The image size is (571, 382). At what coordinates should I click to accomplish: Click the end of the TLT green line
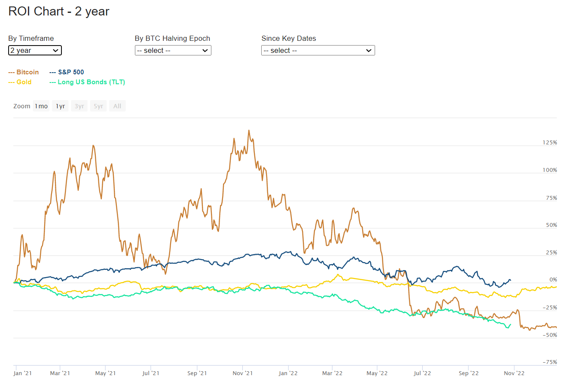510,324
